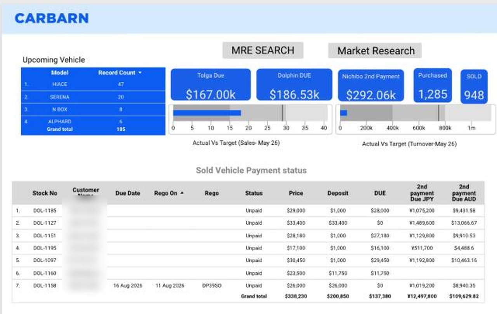Select stock number DOL-1127

pyautogui.click(x=45, y=223)
